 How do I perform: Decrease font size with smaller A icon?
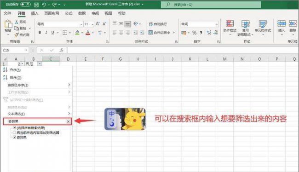[104, 24]
